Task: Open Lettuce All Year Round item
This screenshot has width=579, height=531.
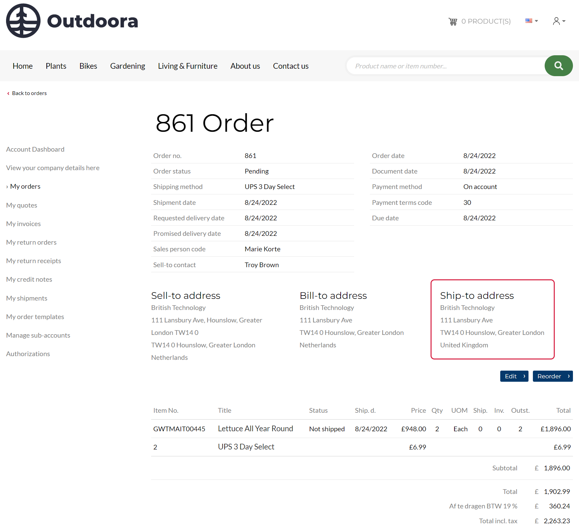Action: click(255, 429)
